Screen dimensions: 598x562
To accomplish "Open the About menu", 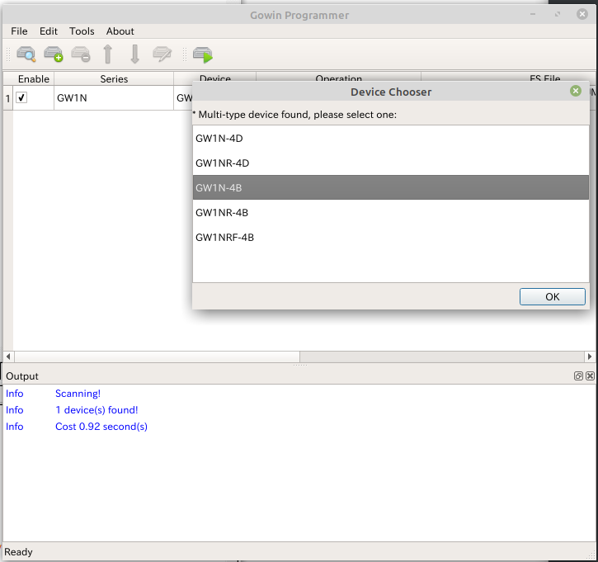I will point(120,31).
